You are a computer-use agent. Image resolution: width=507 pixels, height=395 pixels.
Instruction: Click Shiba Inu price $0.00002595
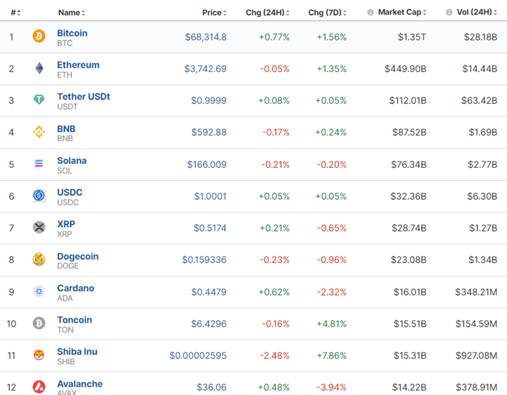point(198,355)
